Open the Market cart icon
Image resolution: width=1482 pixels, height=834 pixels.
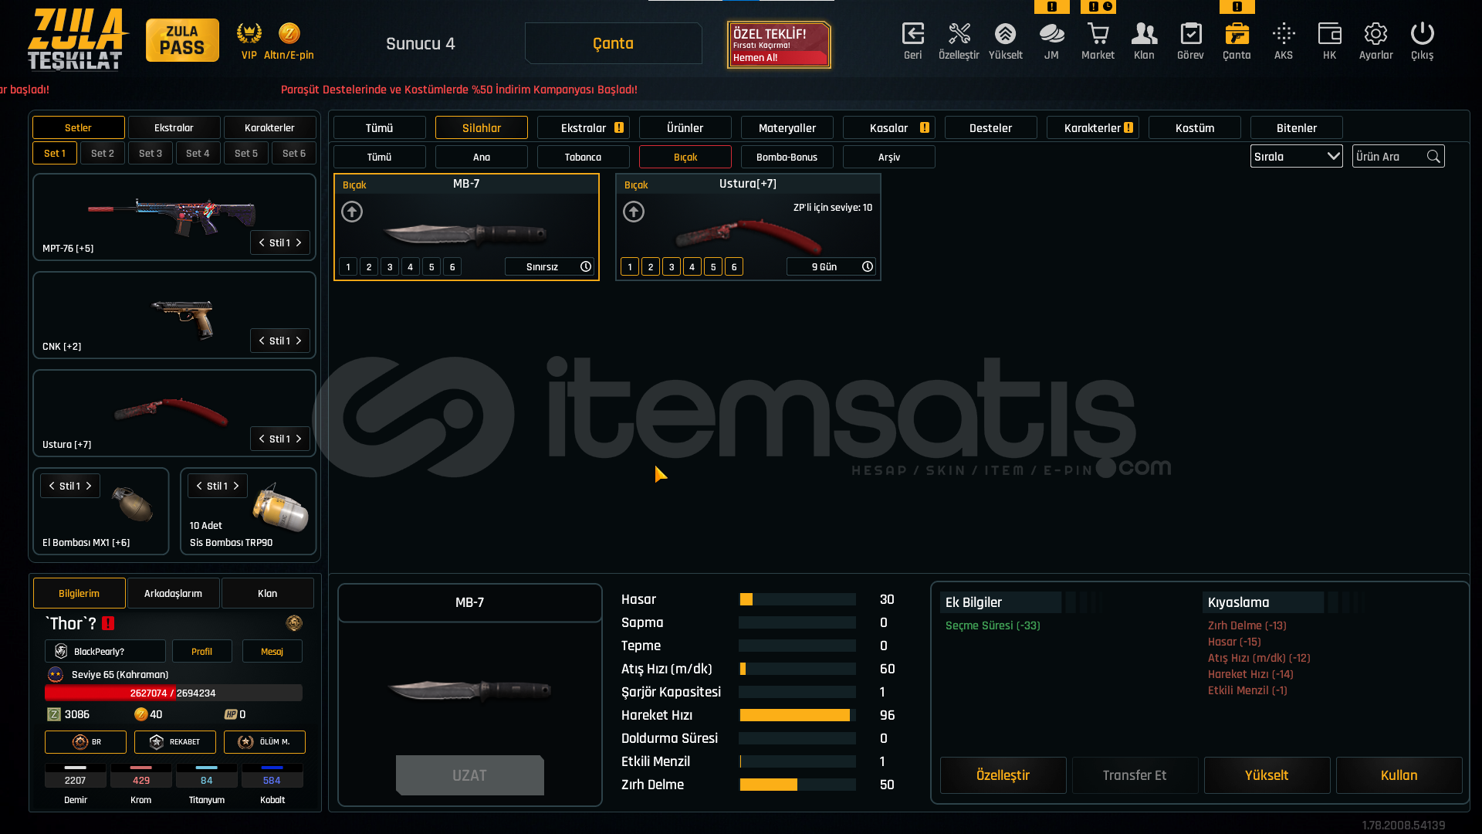pos(1098,34)
